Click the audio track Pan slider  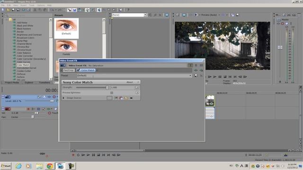(x=33, y=117)
